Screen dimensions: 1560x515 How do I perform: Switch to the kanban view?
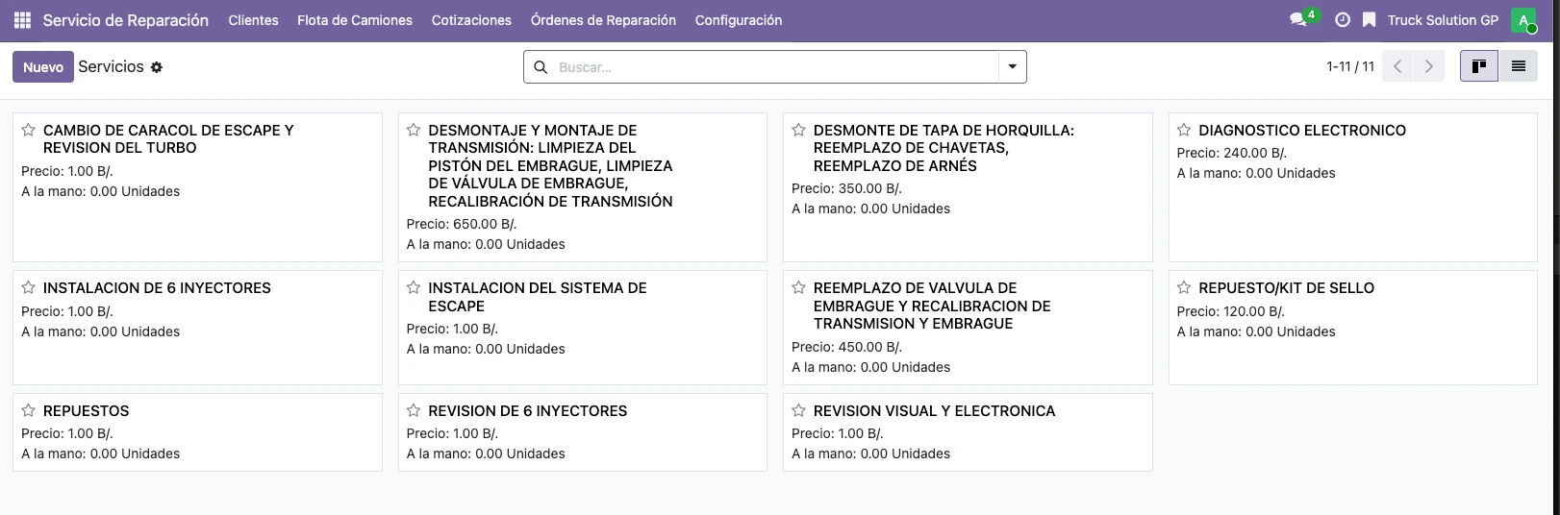pos(1479,66)
